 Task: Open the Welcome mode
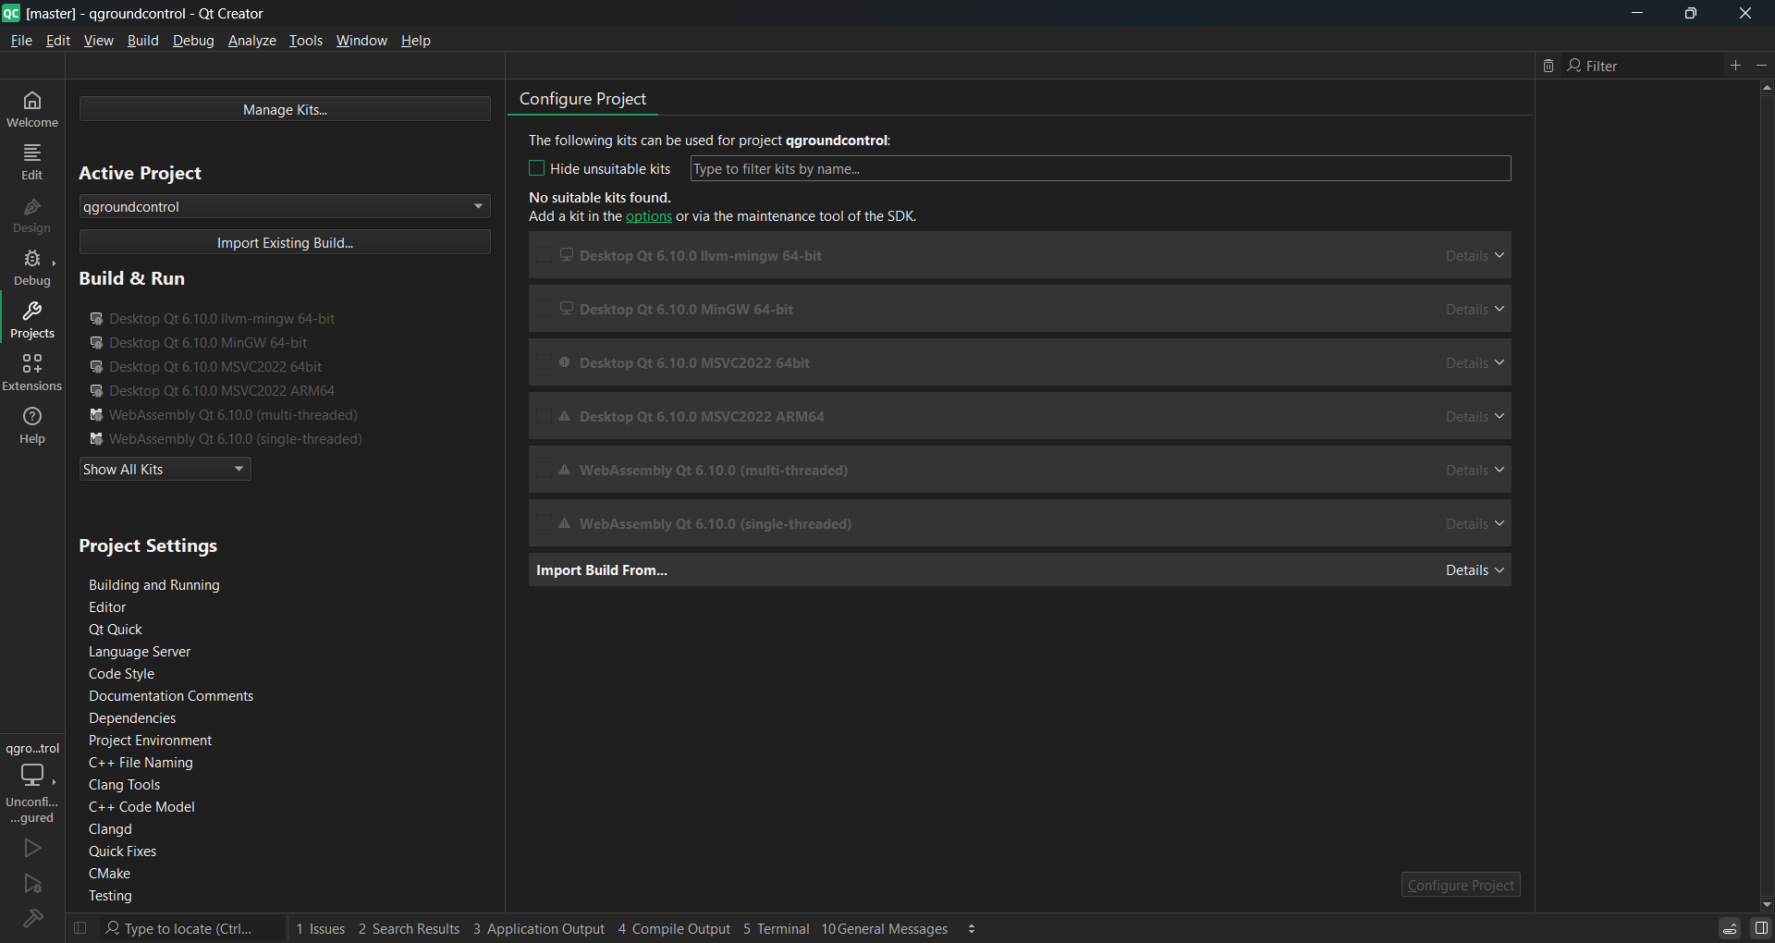(32, 108)
